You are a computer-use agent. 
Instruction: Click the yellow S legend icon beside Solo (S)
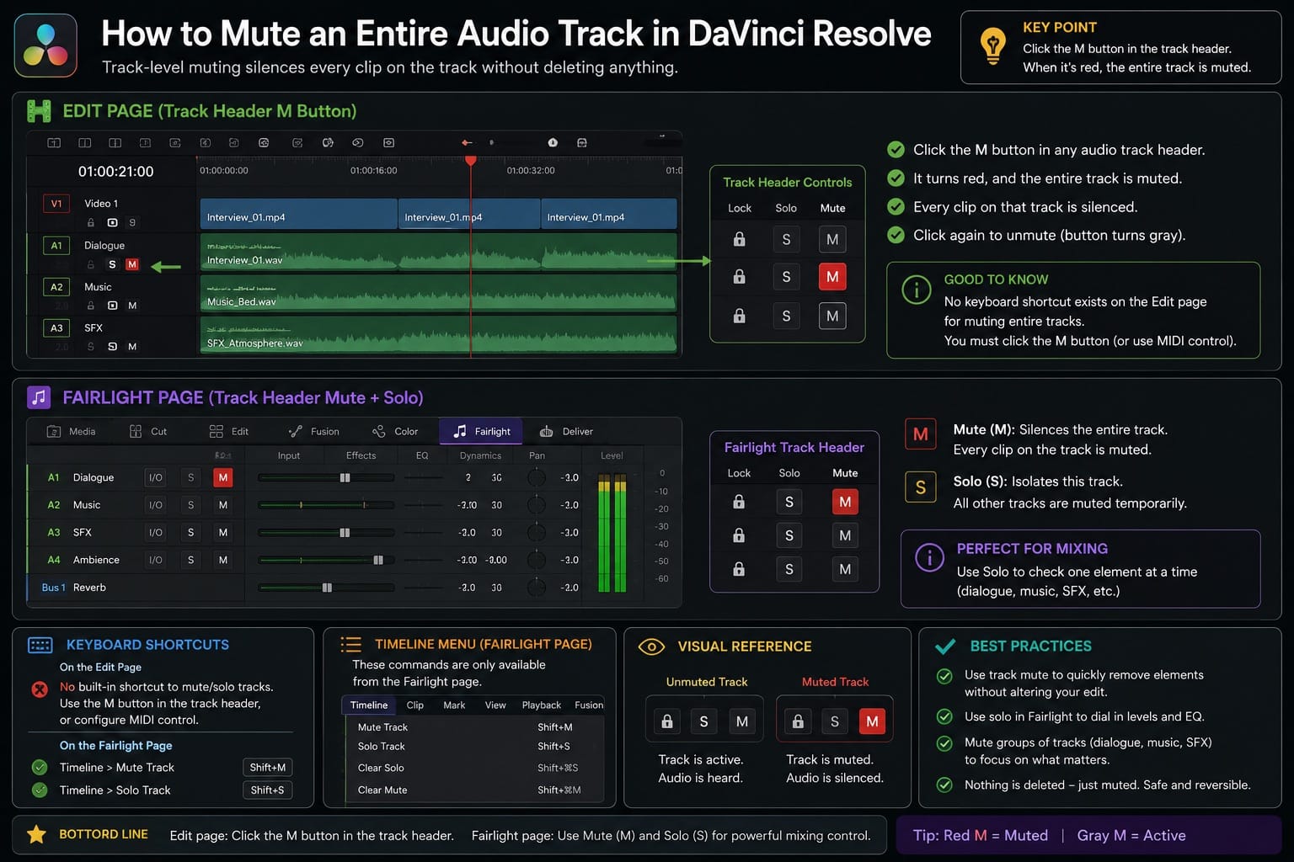920,487
